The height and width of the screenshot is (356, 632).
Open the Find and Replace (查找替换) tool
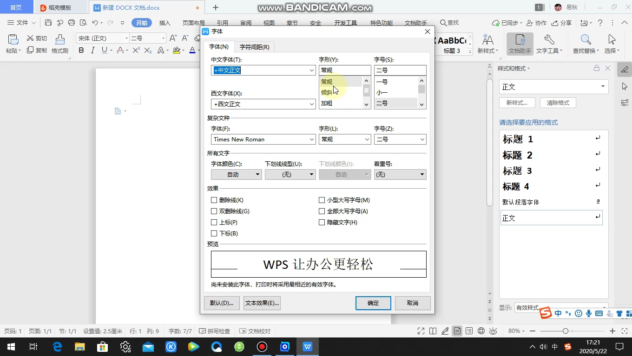[x=585, y=44]
